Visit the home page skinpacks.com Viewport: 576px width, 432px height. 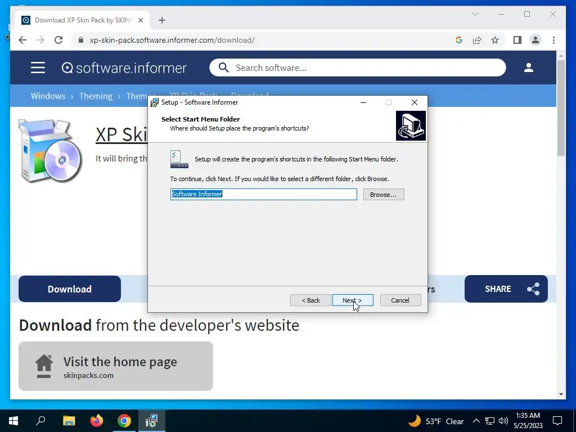tap(116, 366)
